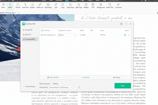Open the Batch Compress dropdown
Viewport: 158px width, 105px height.
coord(57,84)
